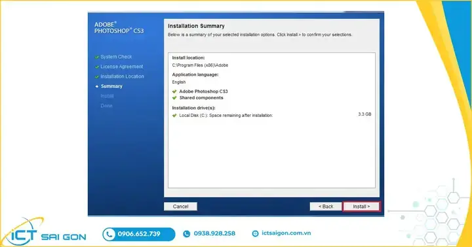Image resolution: width=472 pixels, height=247 pixels.
Task: Click the English language value
Action: 179,82
